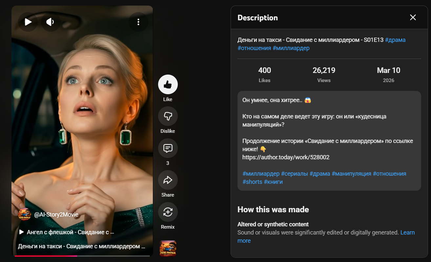
Task: Dislike this Short with thumbs down
Action: point(168,116)
